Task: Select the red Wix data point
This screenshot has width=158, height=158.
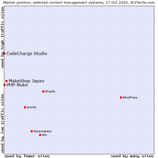Action: [40, 135]
